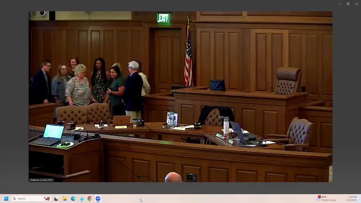
Task: Launch Google Chrome from the taskbar
Action: coord(90,198)
